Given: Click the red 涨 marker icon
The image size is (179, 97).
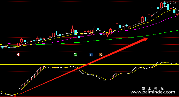Looking at the screenshot, I should [18, 55].
